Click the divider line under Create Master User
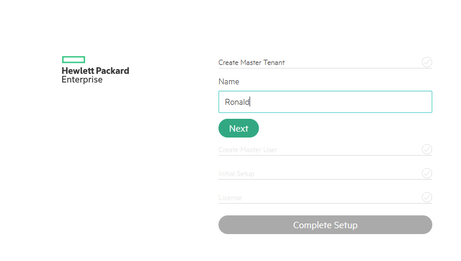 pos(325,156)
